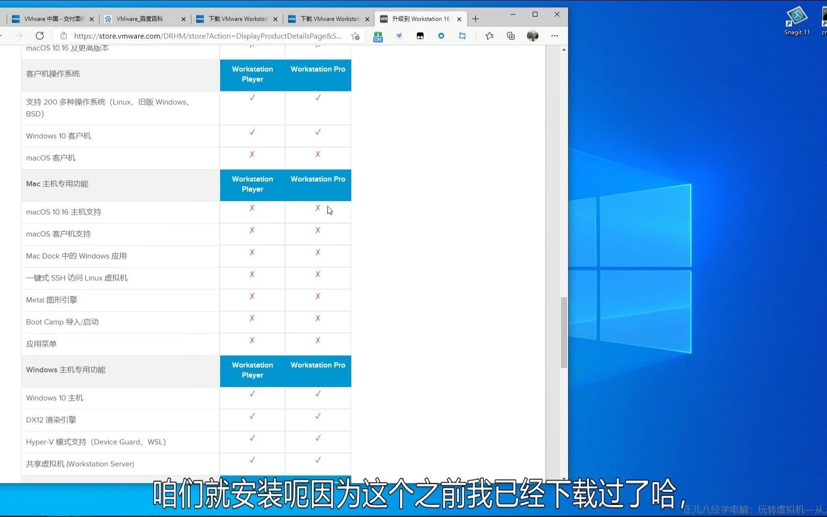827x517 pixels.
Task: Click the macOS 10.16 主机支持 row label
Action: tap(64, 212)
